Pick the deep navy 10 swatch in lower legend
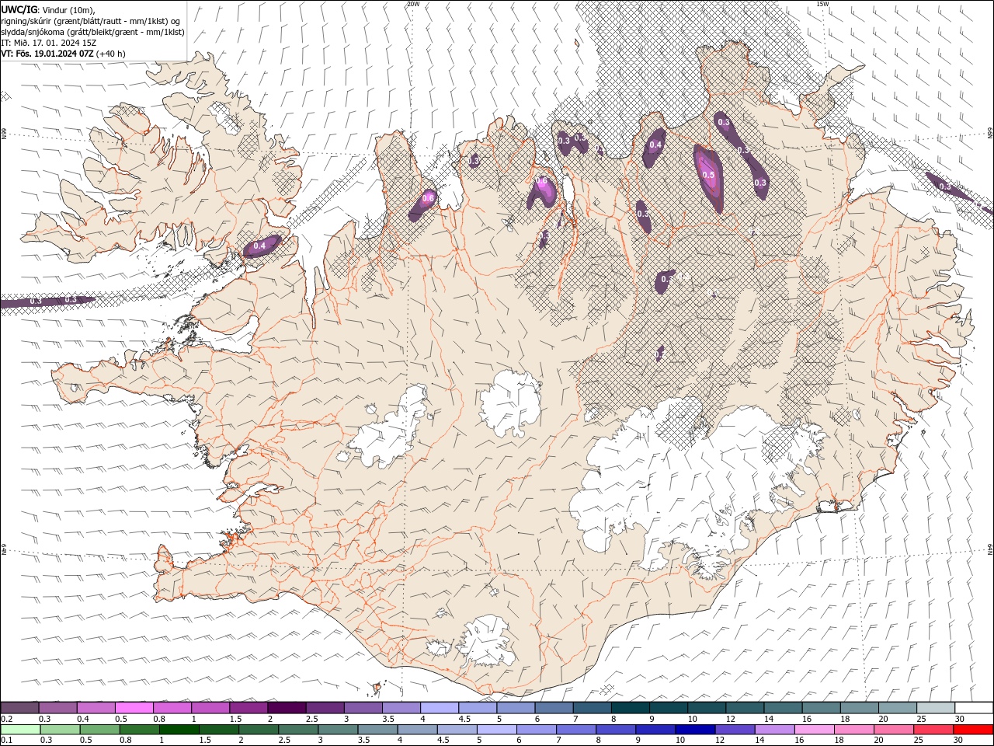 click(x=695, y=730)
